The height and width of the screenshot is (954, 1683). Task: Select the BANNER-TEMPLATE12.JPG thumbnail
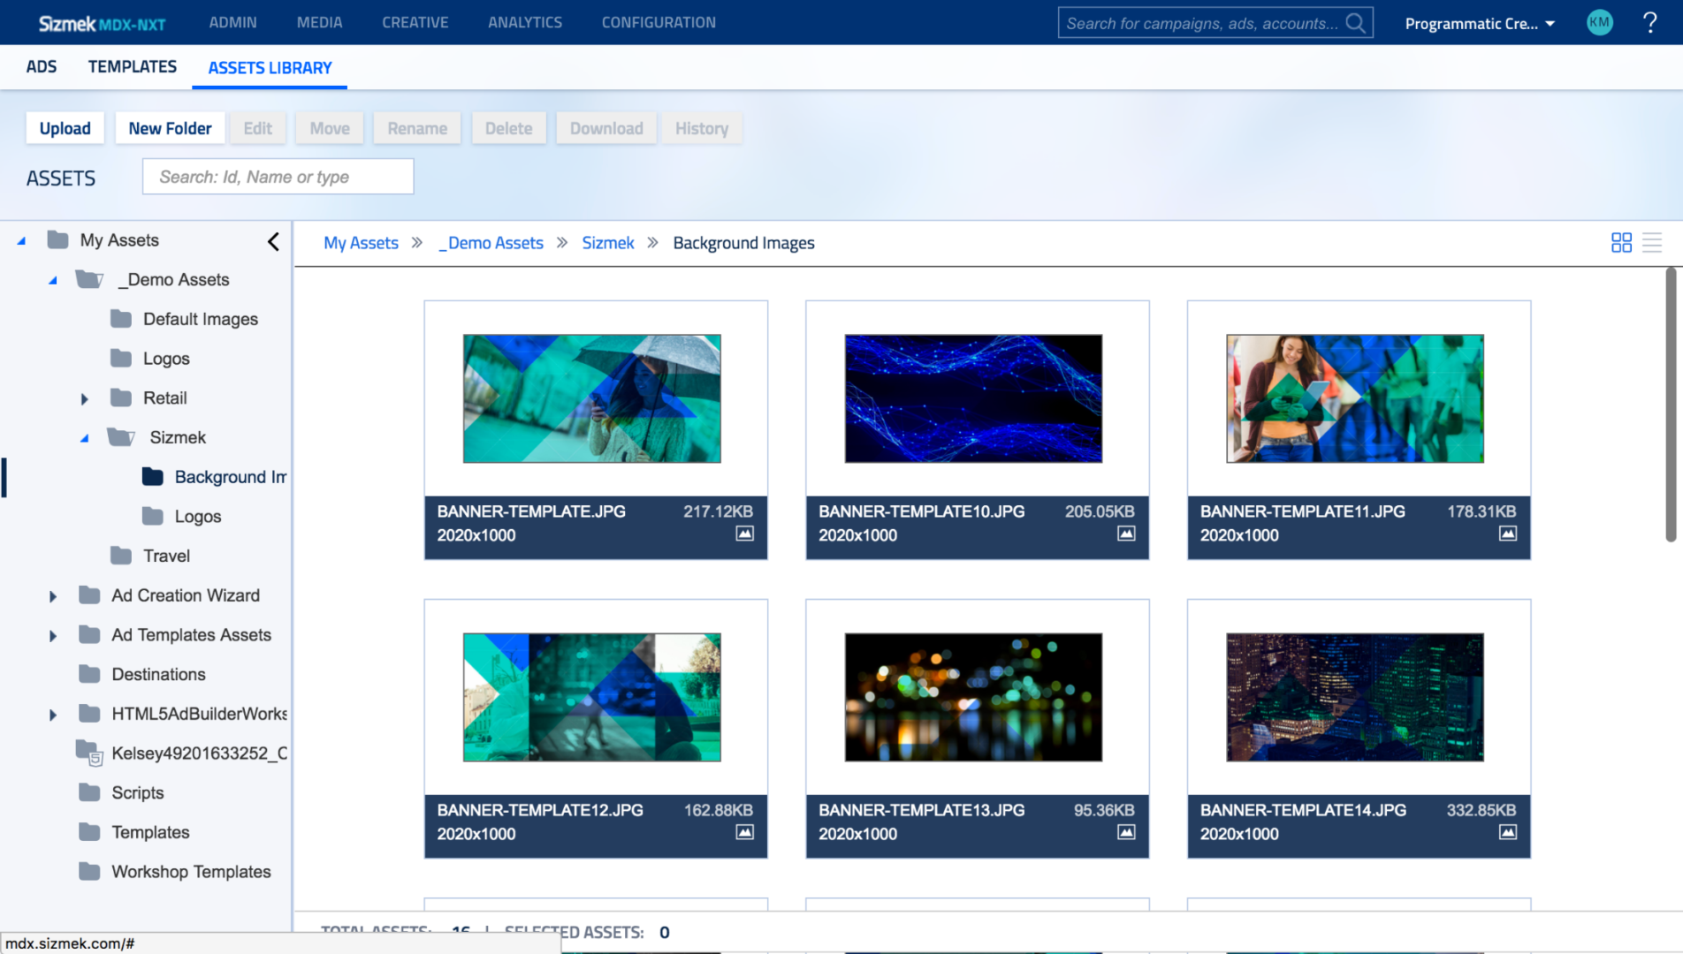click(591, 697)
